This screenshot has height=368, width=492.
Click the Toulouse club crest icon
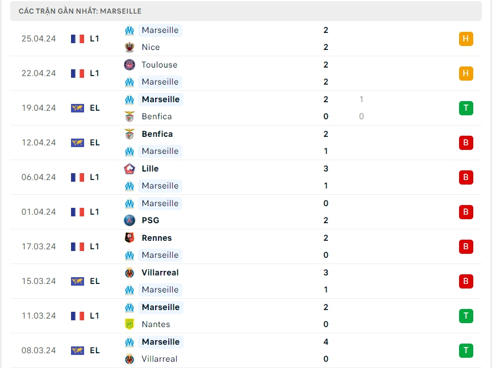click(130, 65)
